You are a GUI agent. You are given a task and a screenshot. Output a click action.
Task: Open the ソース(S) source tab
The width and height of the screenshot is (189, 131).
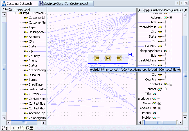coord(17,128)
